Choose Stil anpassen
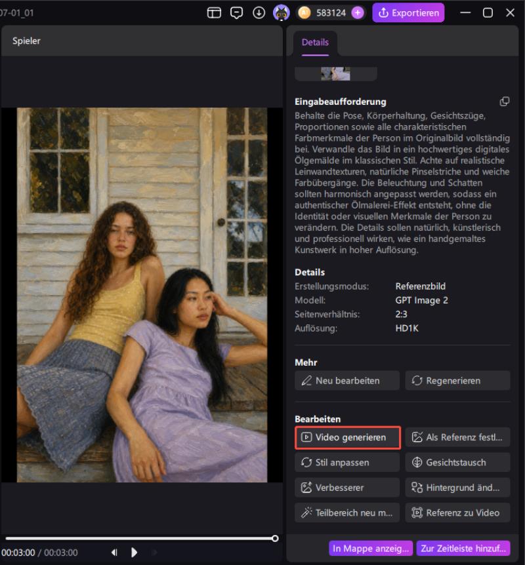 click(347, 462)
